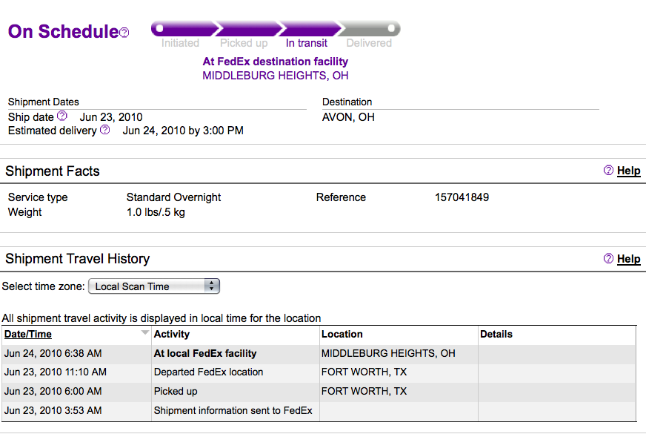Open the Shipment Facts Help link
The width and height of the screenshot is (646, 434).
tap(628, 171)
